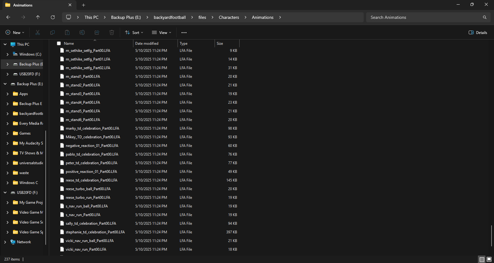Navigate to backyardfootball breadcrumb
Screen dimensions: 494x263
170,17
